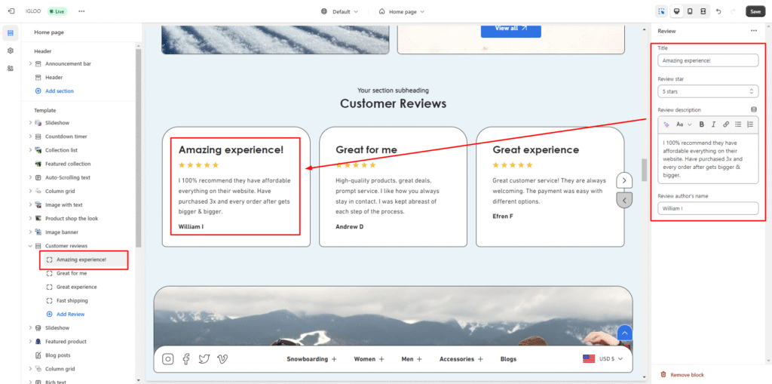Image resolution: width=772 pixels, height=384 pixels.
Task: Collapse the Customer reviews section
Action: pyautogui.click(x=30, y=246)
